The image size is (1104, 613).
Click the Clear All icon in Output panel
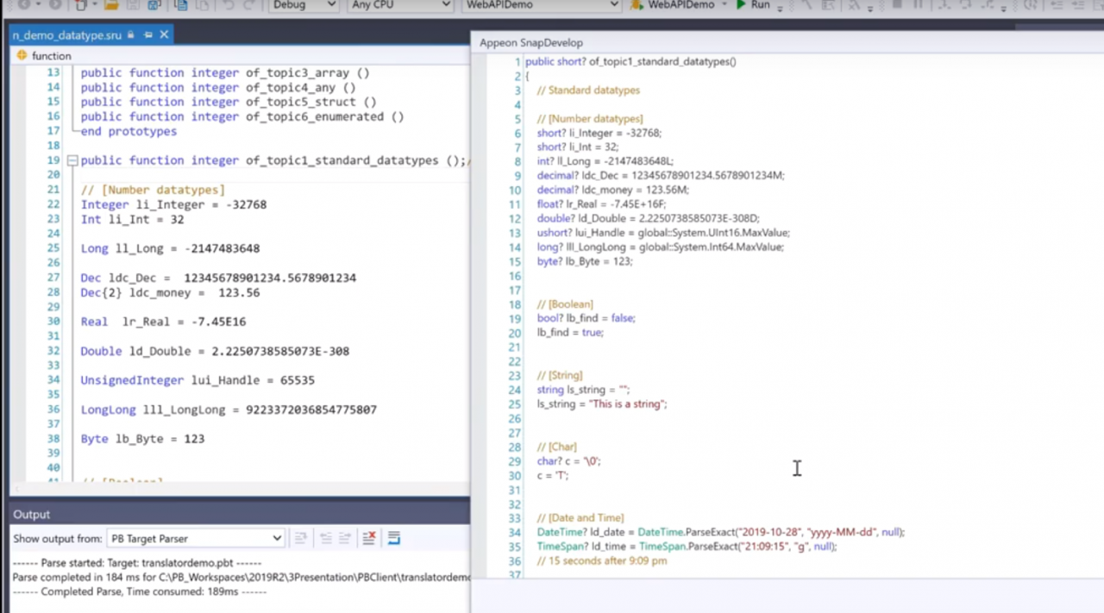(x=369, y=538)
